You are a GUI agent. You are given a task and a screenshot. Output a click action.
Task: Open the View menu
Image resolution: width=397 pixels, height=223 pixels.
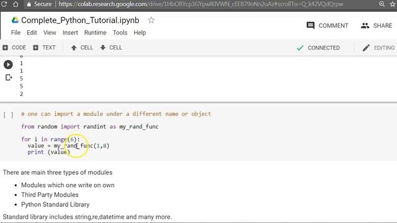(50, 33)
